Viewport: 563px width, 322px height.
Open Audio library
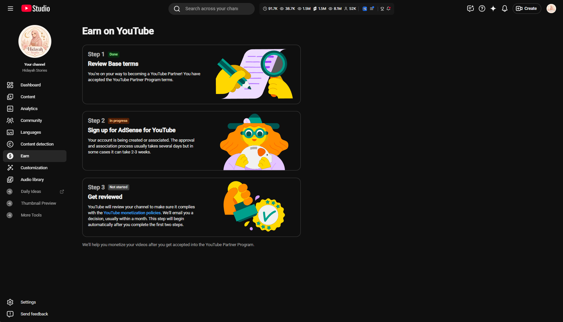pos(35,180)
